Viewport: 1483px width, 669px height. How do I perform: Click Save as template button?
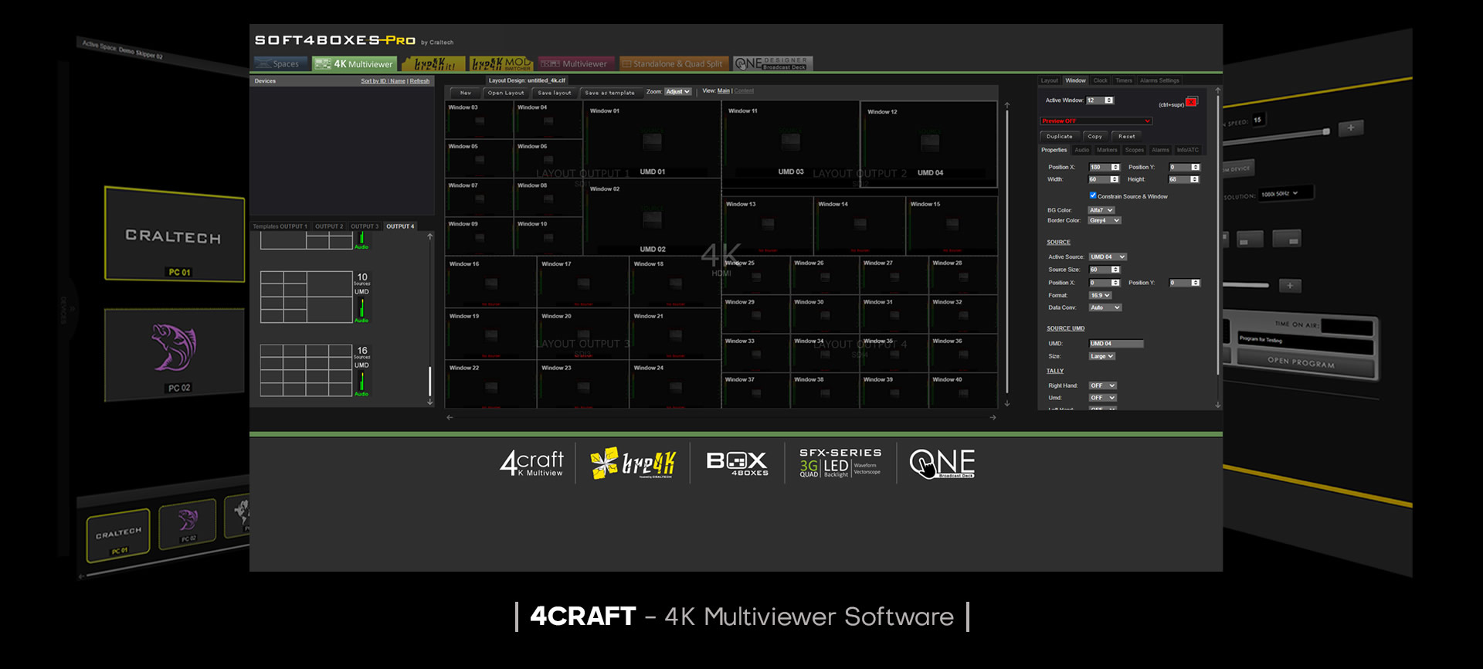point(610,93)
